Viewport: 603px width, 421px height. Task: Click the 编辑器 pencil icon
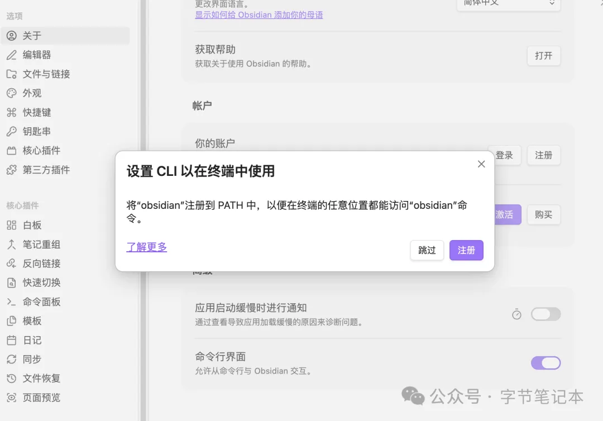pyautogui.click(x=12, y=55)
